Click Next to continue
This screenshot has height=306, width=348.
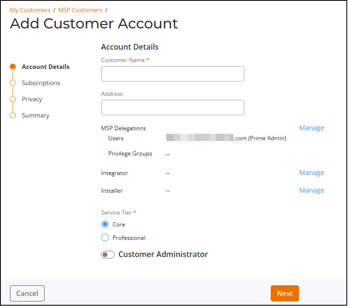tap(285, 293)
